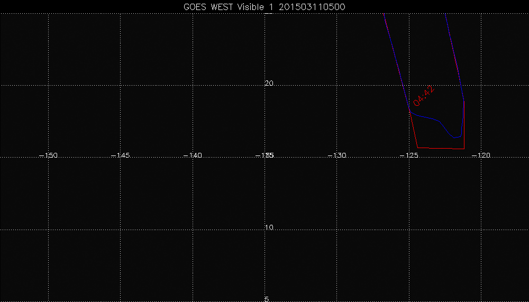Screen dimensions: 529x302
Task: Pick the -120 longitude label
Action: [481, 155]
